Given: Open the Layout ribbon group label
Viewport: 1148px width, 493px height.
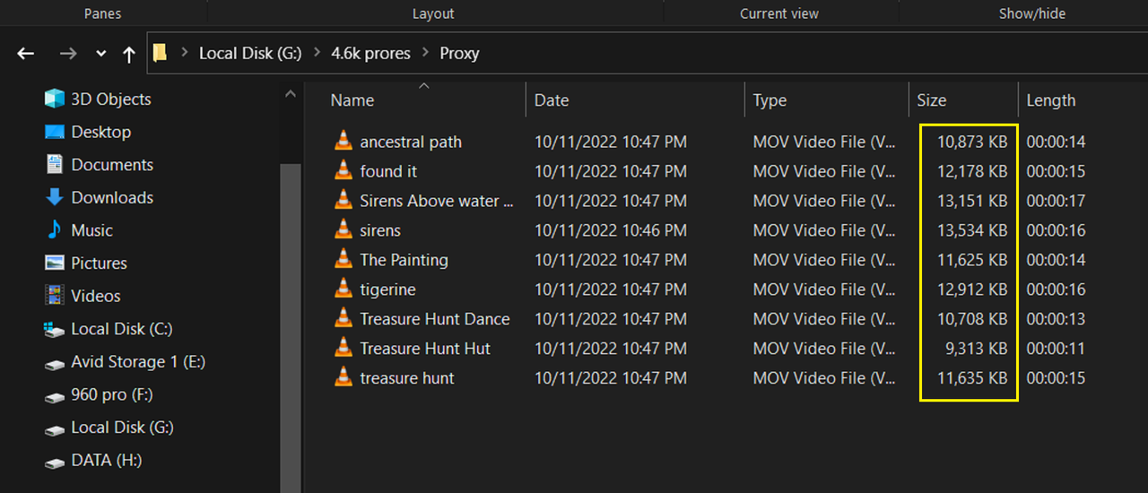Looking at the screenshot, I should (433, 13).
